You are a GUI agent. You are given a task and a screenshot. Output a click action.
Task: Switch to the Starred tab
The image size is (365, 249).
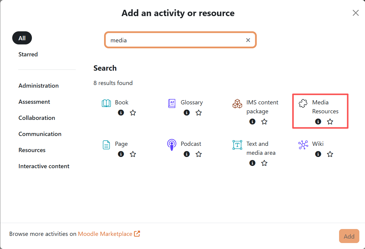tap(28, 54)
